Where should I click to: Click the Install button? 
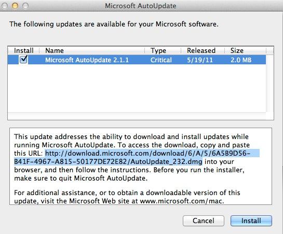[251, 221]
